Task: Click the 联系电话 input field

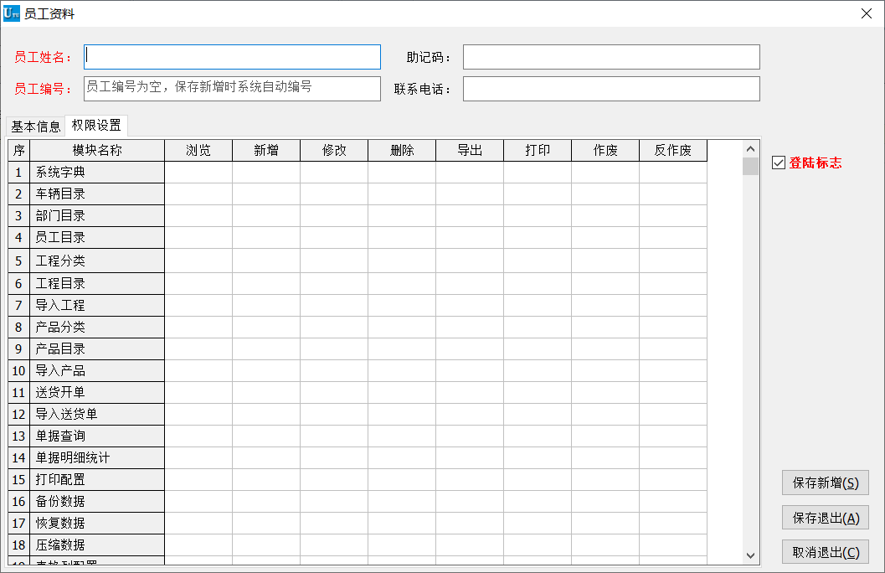Action: (x=611, y=88)
